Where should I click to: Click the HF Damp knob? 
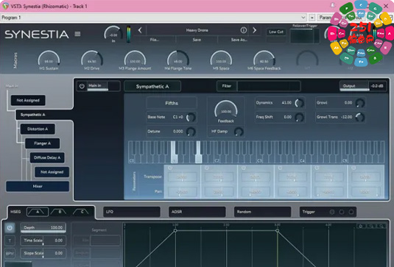(239, 132)
